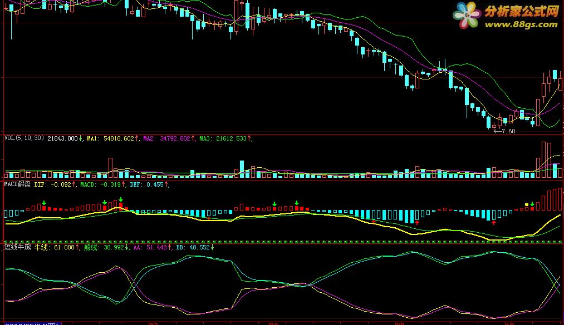
Task: Click the 熊线: 38.992 readout
Action: coord(104,247)
